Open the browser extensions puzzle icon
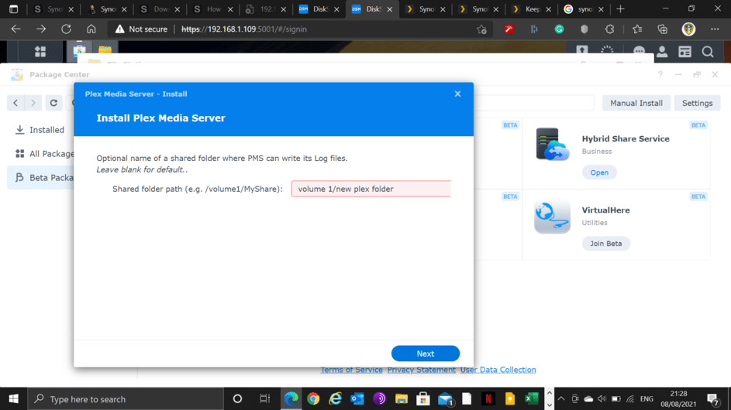 coord(609,29)
